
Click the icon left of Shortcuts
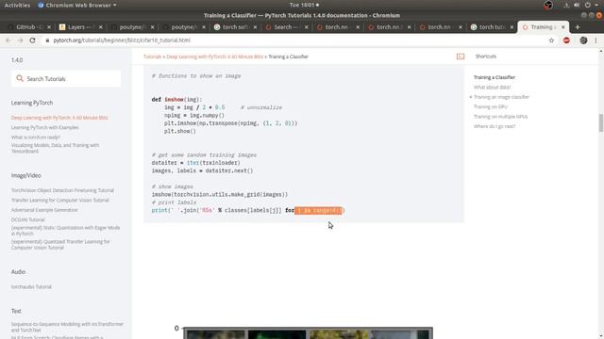tap(461, 56)
